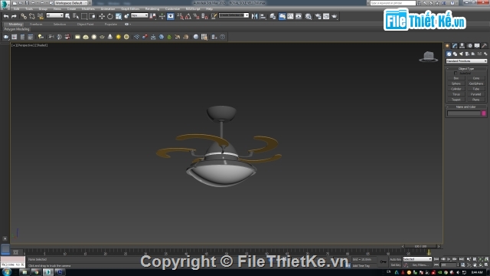Select the Lights category in Create panel
The width and height of the screenshot is (490, 276).
click(x=461, y=54)
